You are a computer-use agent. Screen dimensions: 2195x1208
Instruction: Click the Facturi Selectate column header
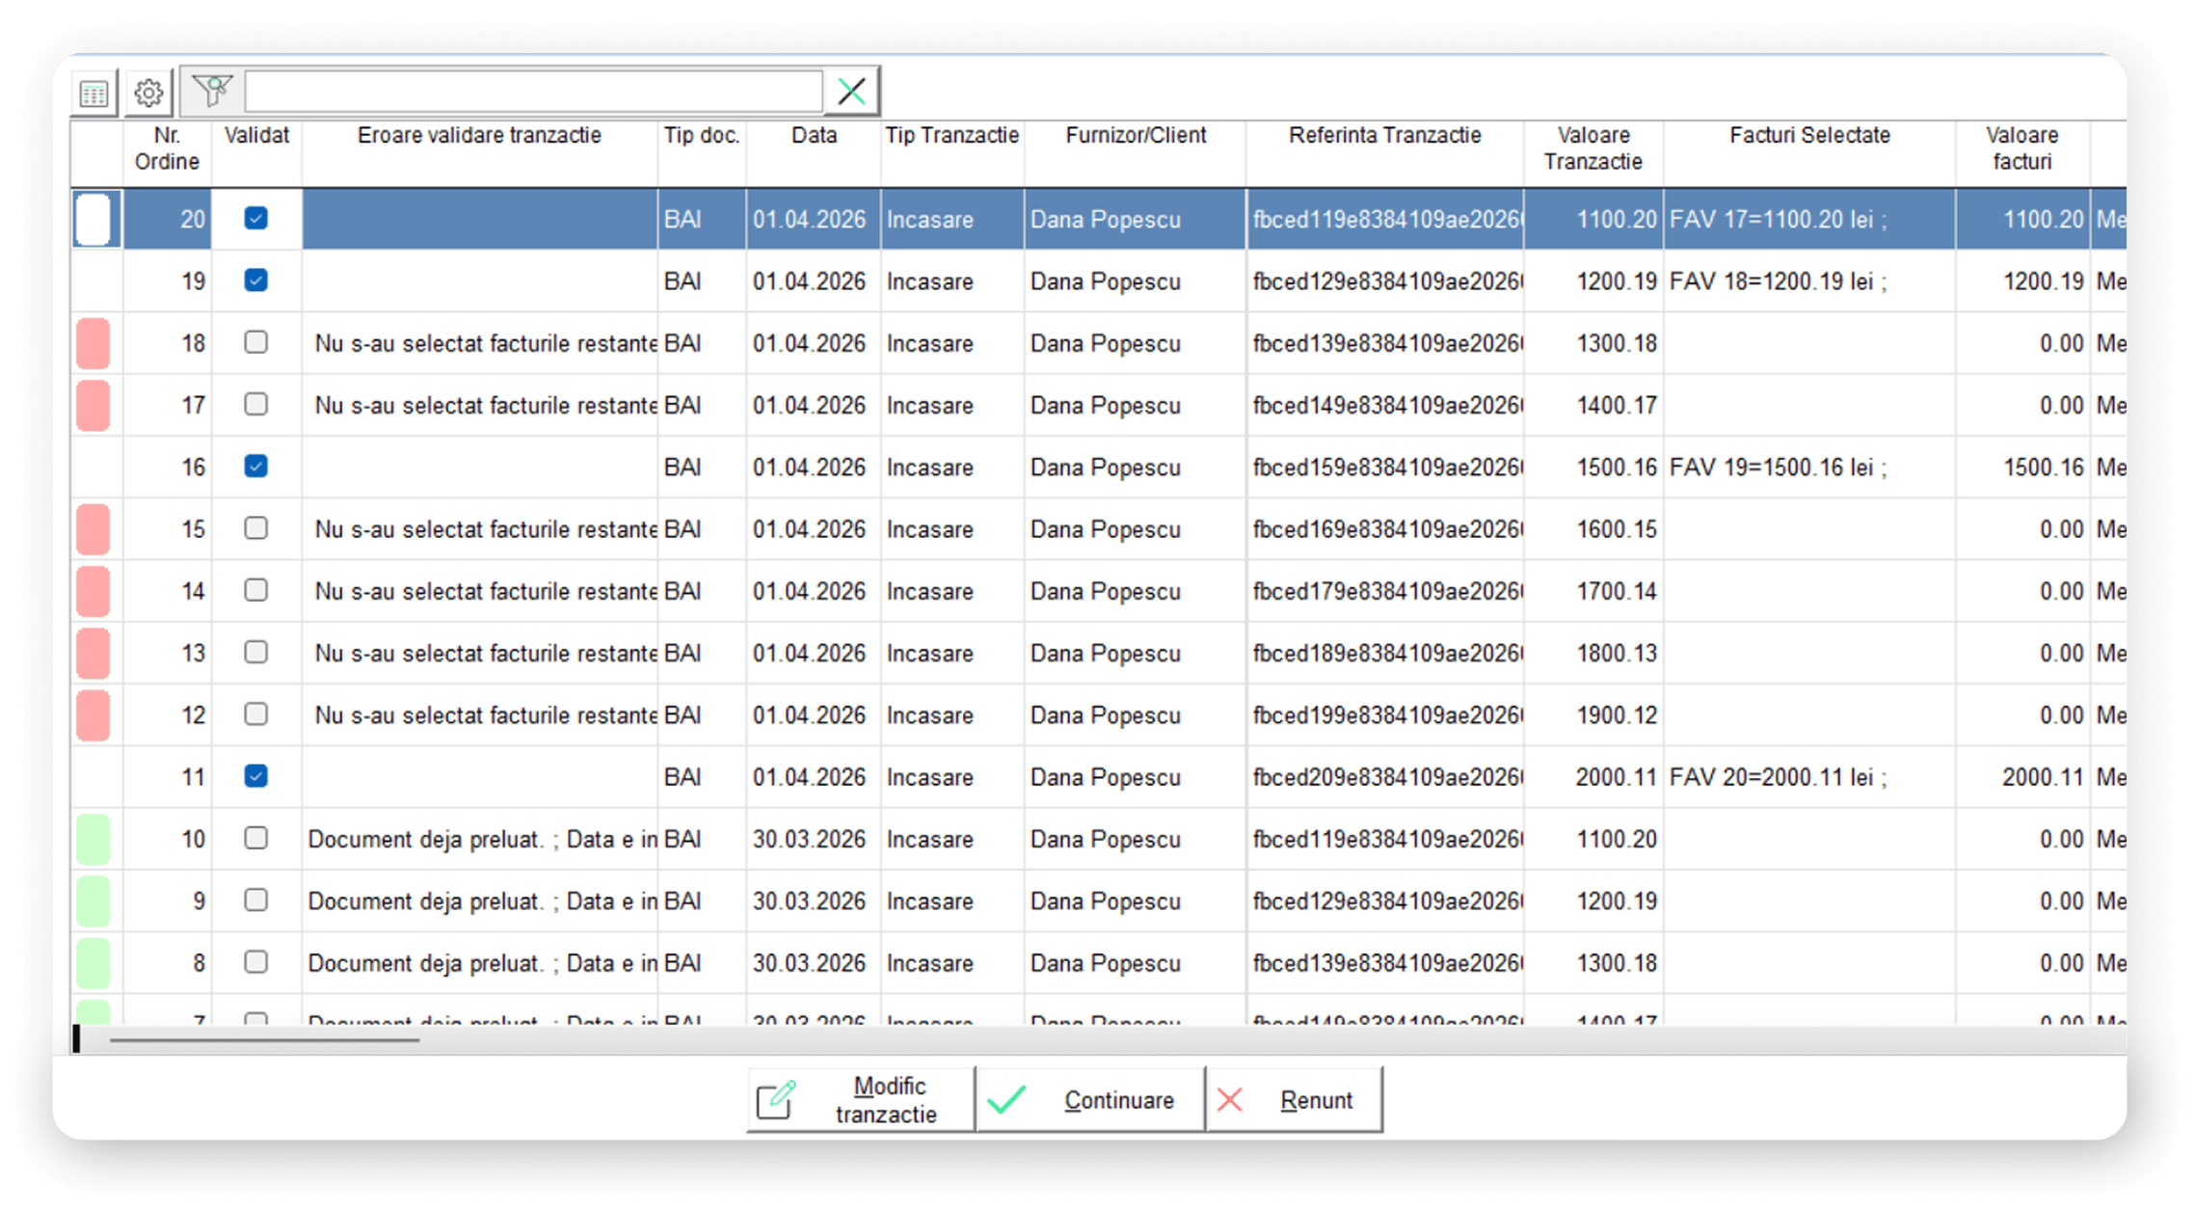click(x=1807, y=135)
